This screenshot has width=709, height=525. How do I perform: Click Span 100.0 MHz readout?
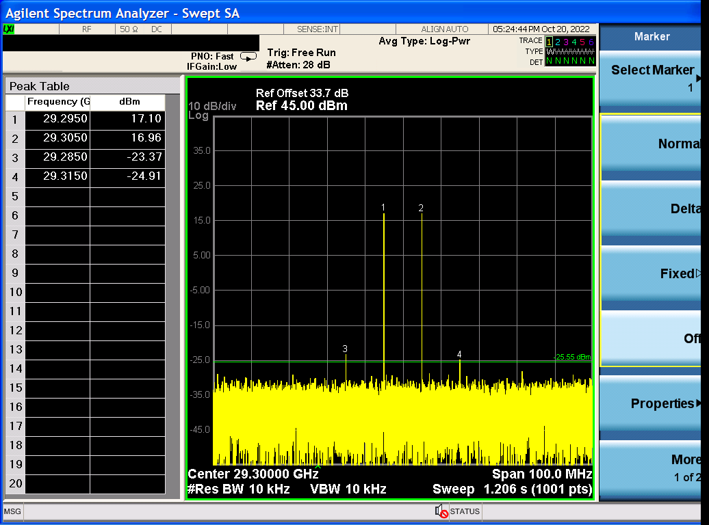pos(542,474)
